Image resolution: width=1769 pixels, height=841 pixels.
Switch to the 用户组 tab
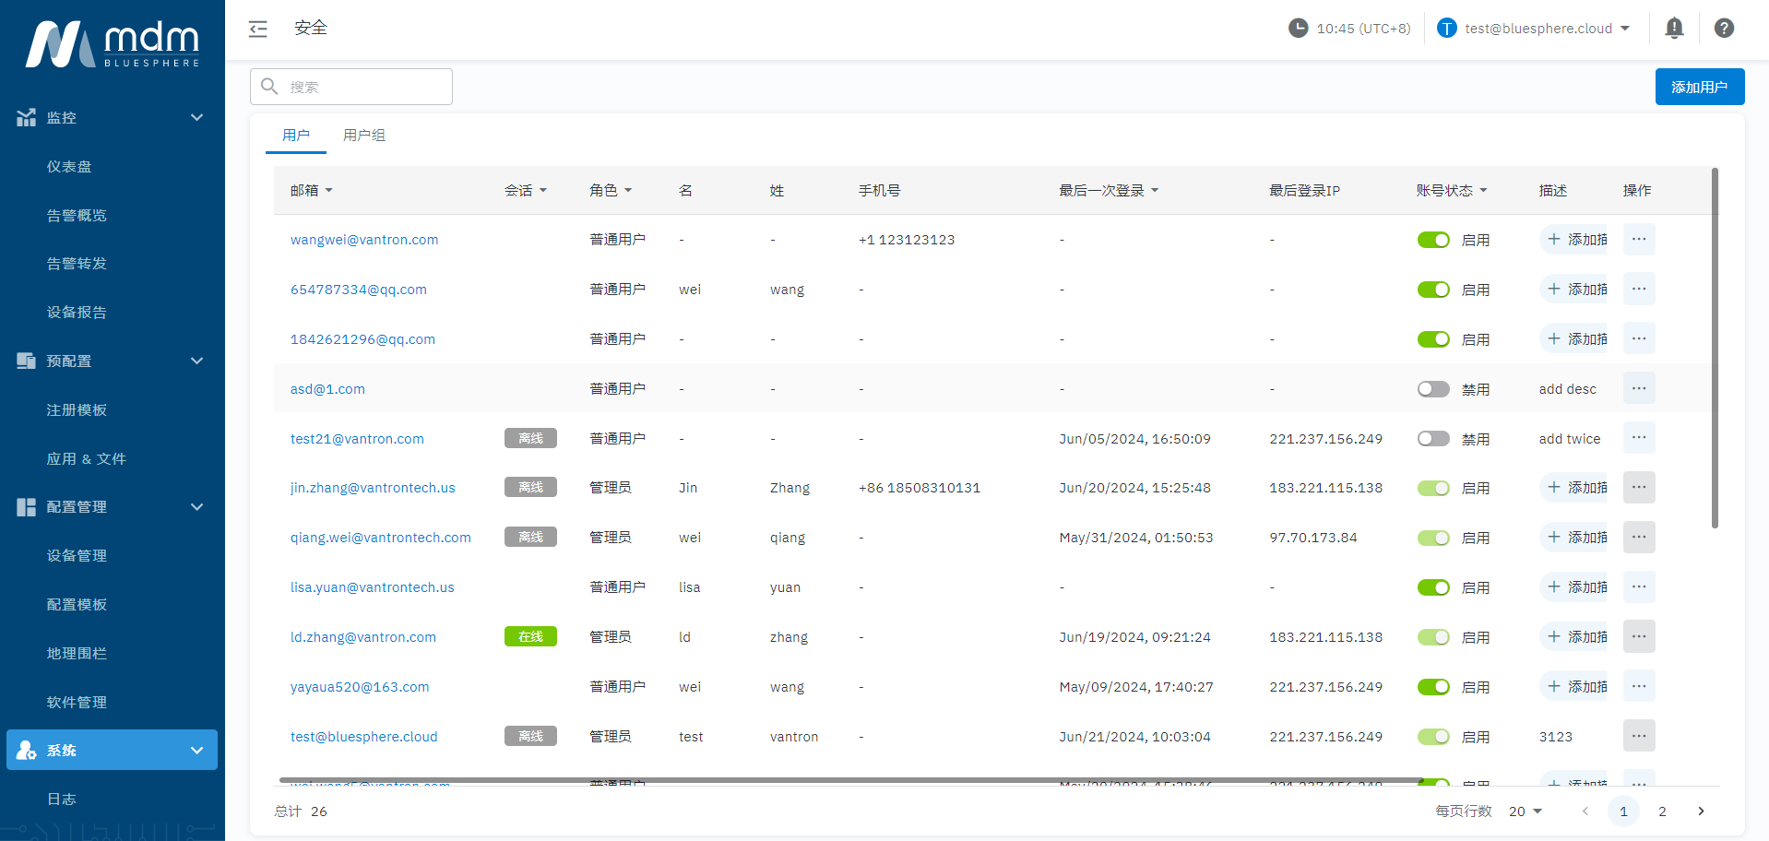[363, 136]
